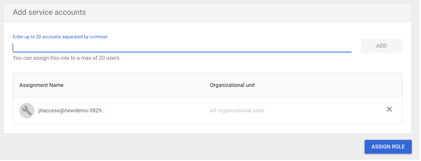
Task: Remove the jitaccess assignment with X
Action: coord(389,109)
